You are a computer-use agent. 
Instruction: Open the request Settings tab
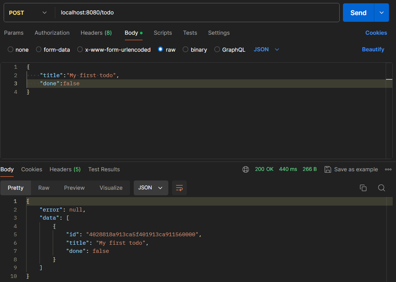pyautogui.click(x=219, y=33)
